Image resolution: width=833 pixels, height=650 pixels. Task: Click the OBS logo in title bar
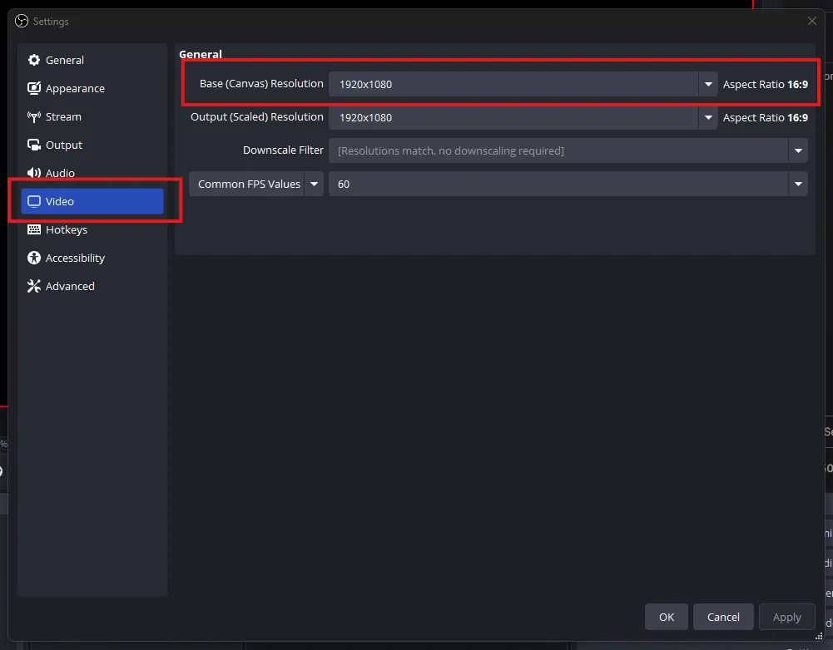[x=22, y=21]
